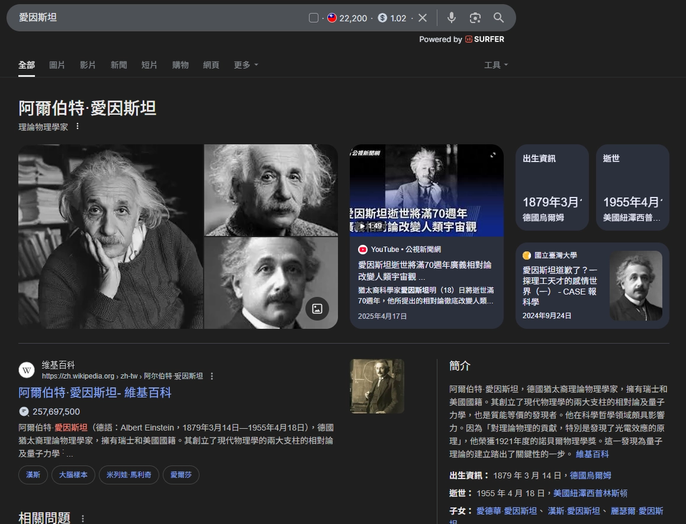Screen dimensions: 686x524
Task: Click the more images icon on photo grid
Action: coord(317,309)
